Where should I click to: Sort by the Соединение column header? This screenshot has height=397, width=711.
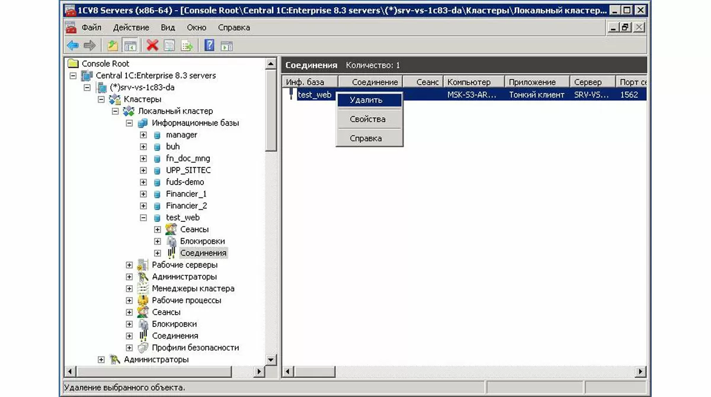[x=370, y=82]
